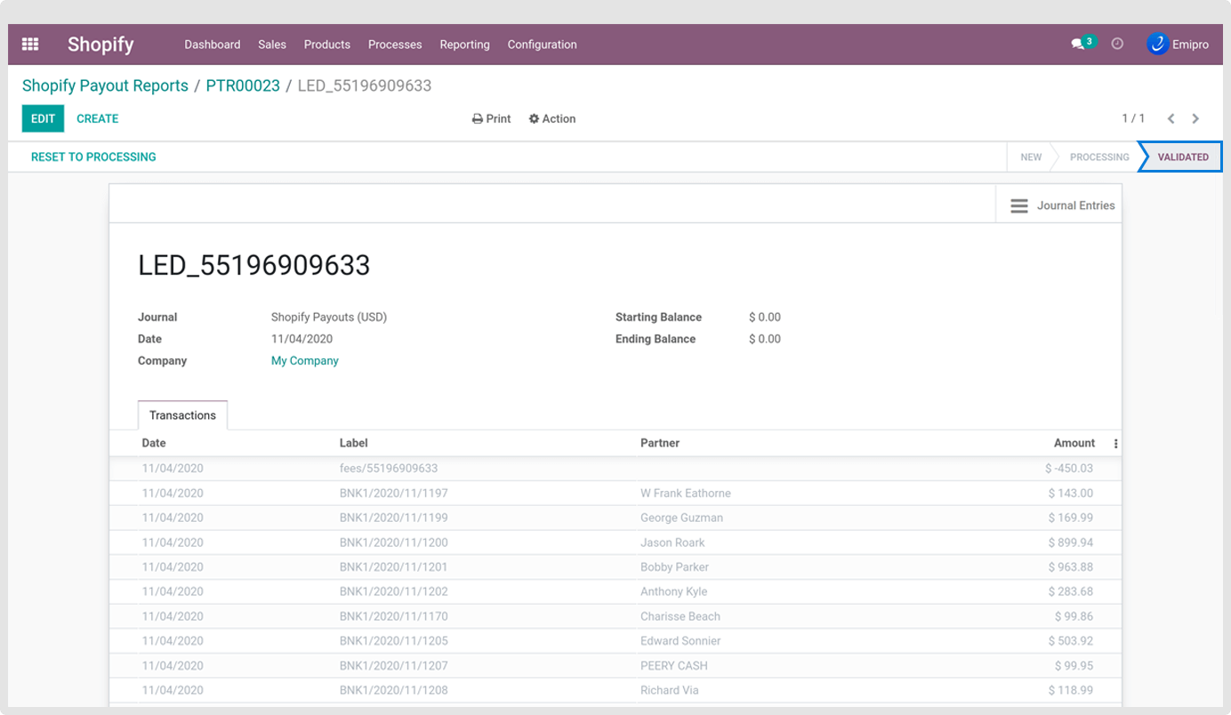Navigate to PTR00023 breadcrumb

[x=243, y=86]
